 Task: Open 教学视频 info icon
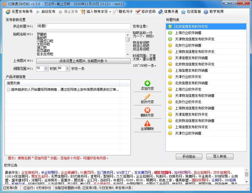(206, 12)
